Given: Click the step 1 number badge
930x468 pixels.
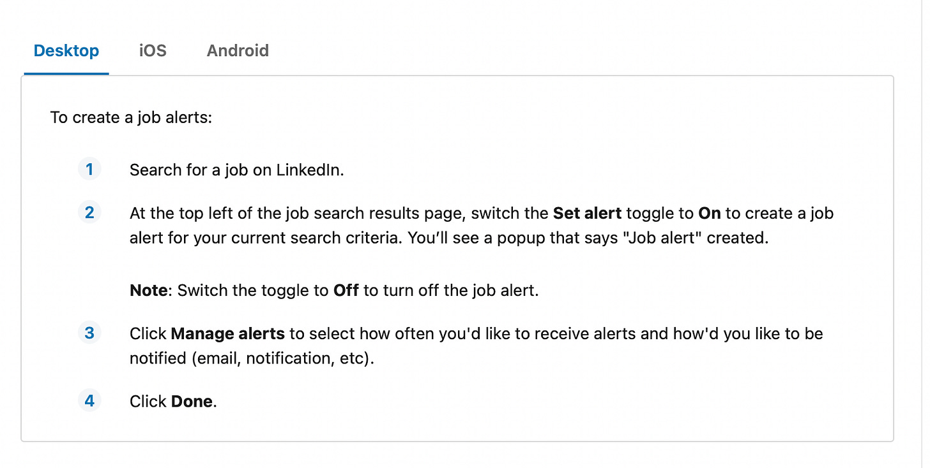Looking at the screenshot, I should coord(89,170).
